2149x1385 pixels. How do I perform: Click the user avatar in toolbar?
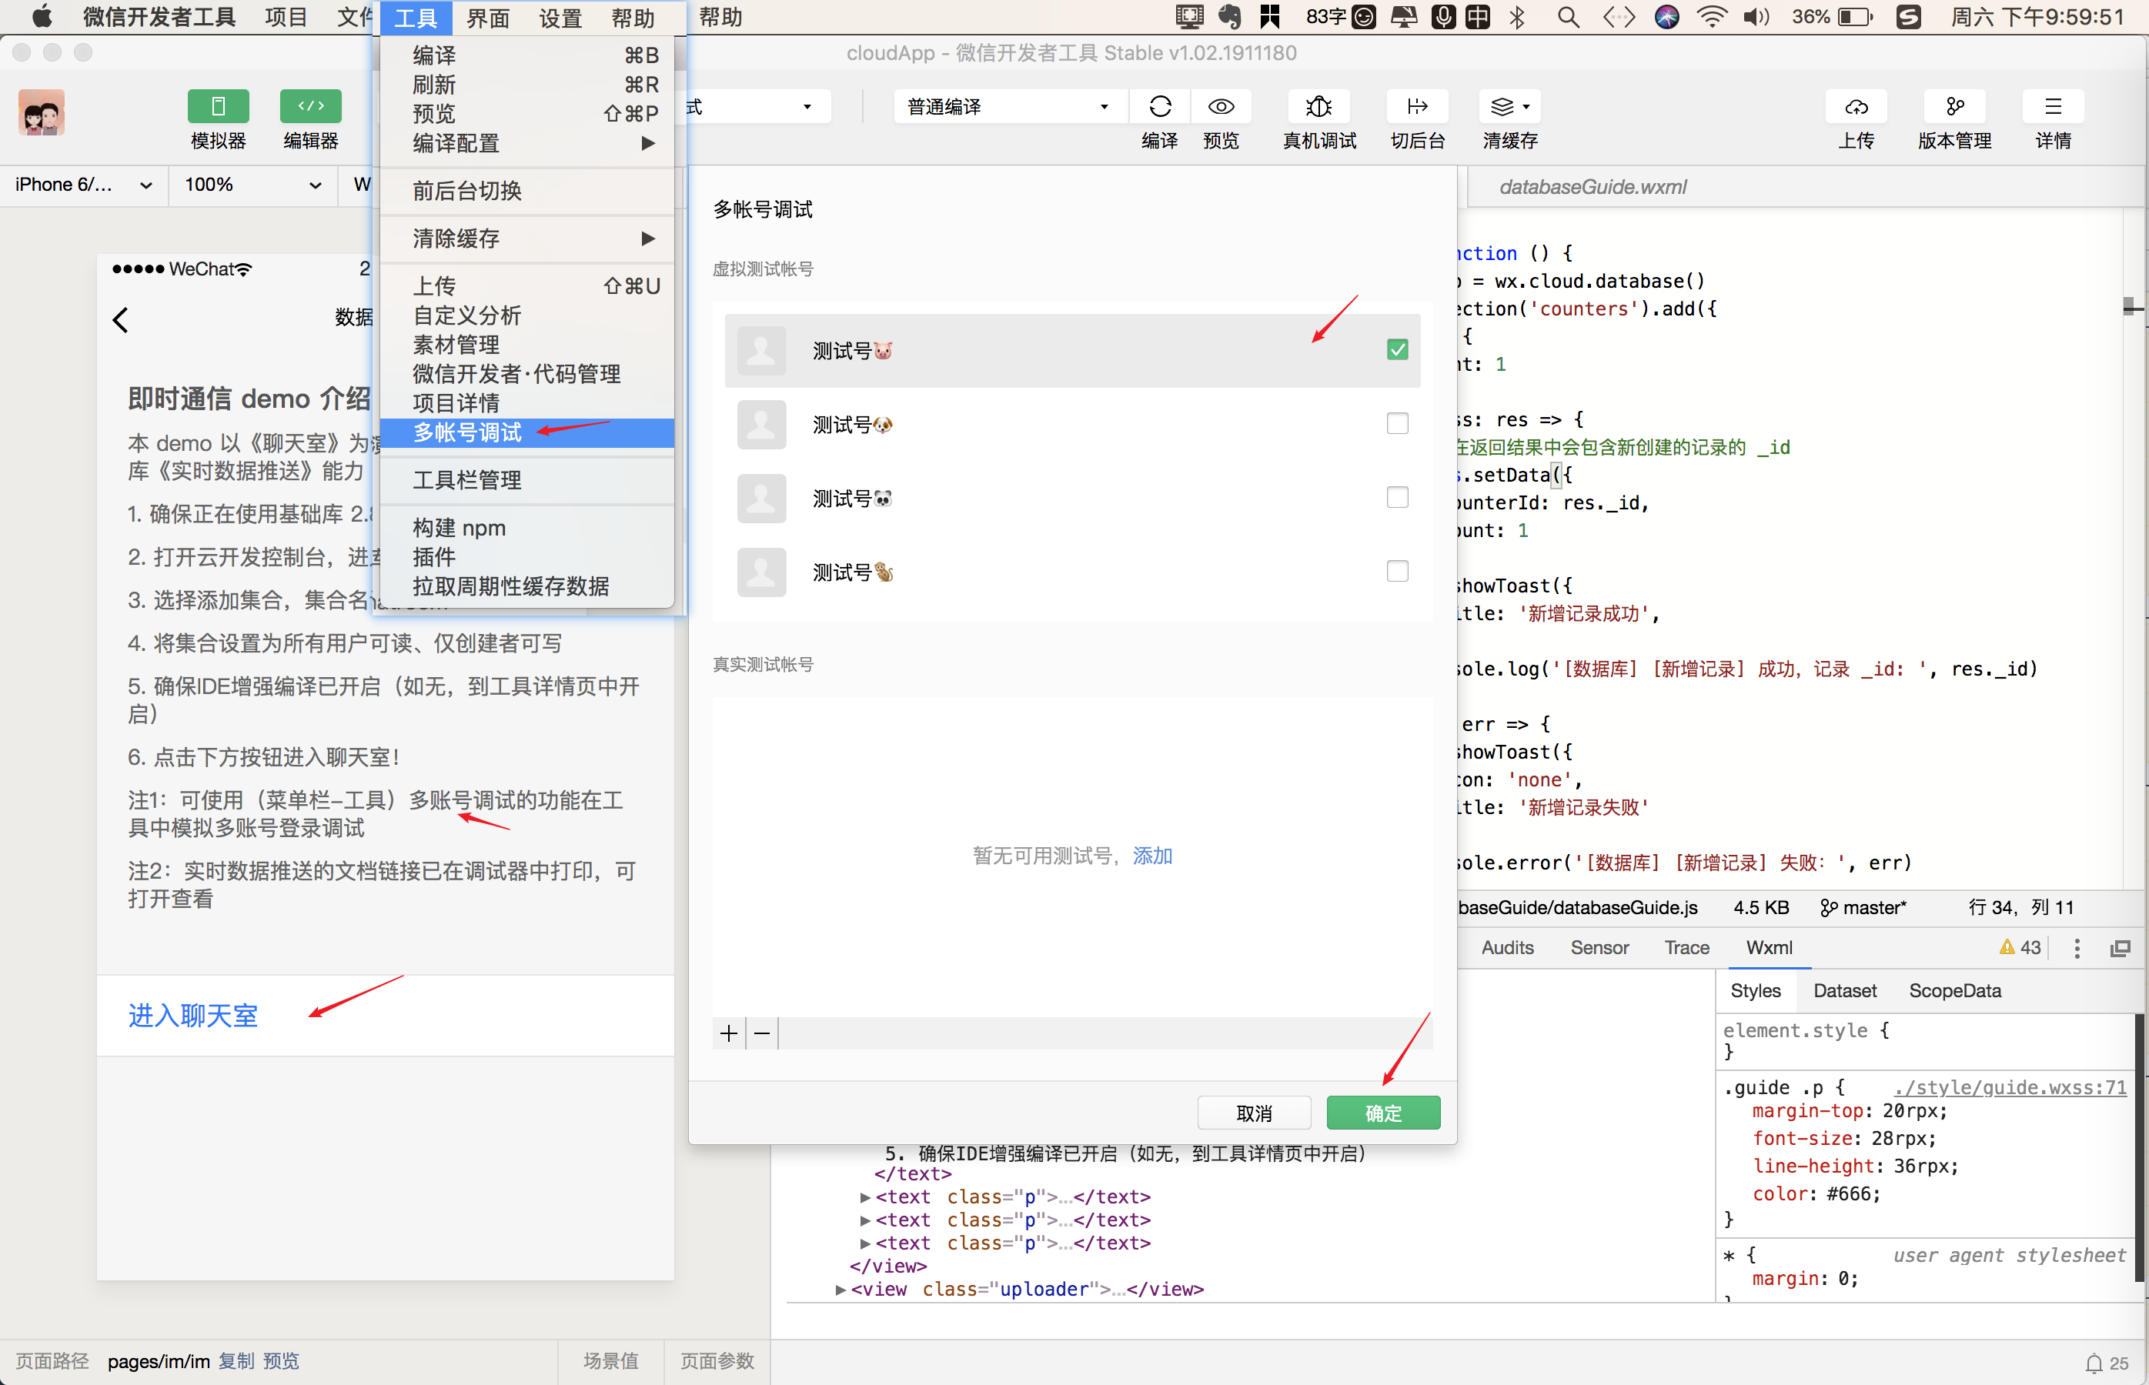click(x=41, y=112)
